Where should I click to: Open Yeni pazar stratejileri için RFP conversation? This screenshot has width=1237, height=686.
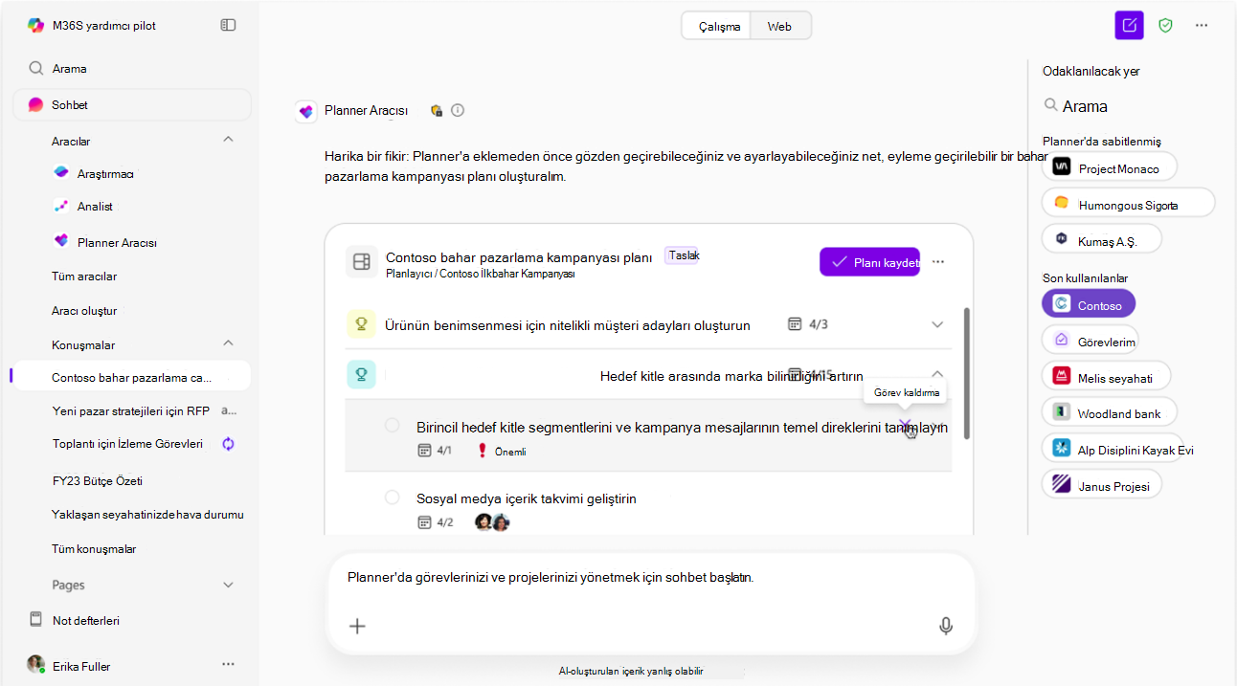pyautogui.click(x=131, y=411)
